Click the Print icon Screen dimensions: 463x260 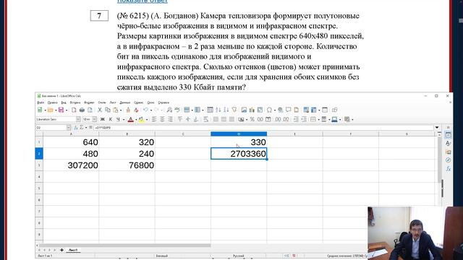pos(82,110)
